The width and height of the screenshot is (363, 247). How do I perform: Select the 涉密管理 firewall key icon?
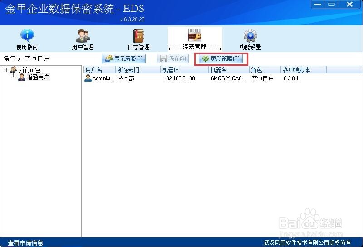195,35
